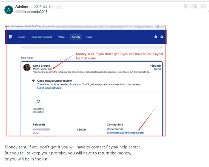Click 'There's no action needed from you' text

pos(89,84)
